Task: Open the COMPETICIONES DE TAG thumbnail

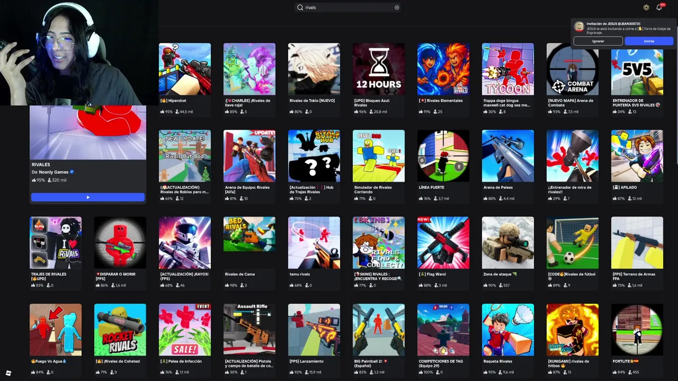Action: [x=443, y=330]
